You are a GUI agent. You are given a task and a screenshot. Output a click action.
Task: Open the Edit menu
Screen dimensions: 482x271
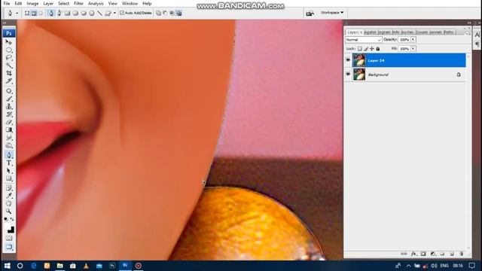click(x=18, y=3)
